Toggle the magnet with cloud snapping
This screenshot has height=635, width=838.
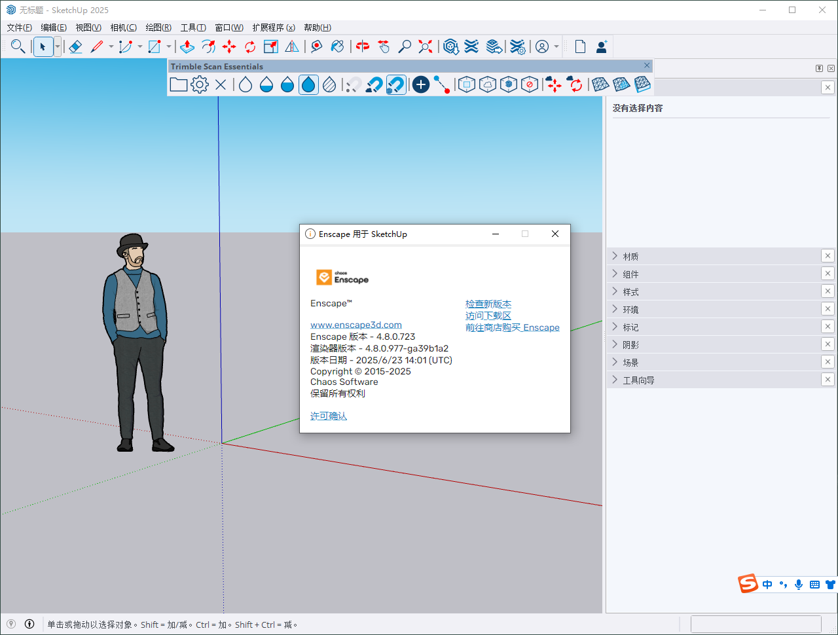point(374,84)
